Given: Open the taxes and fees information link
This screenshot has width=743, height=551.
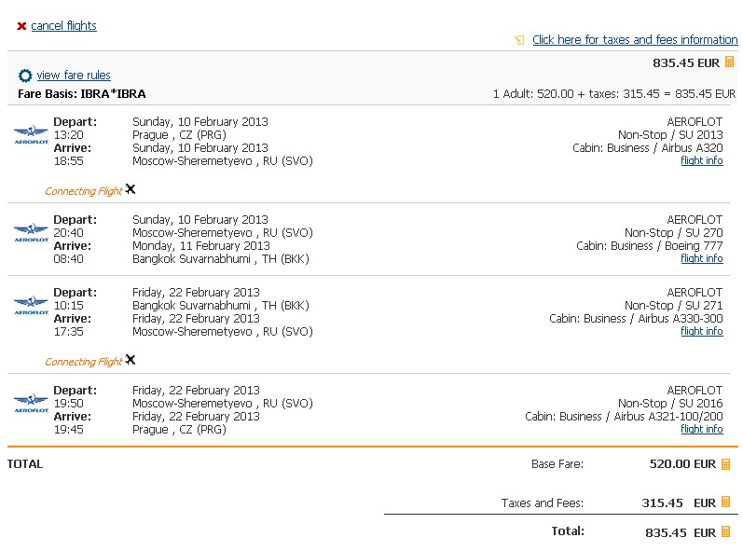Looking at the screenshot, I should click(x=634, y=40).
